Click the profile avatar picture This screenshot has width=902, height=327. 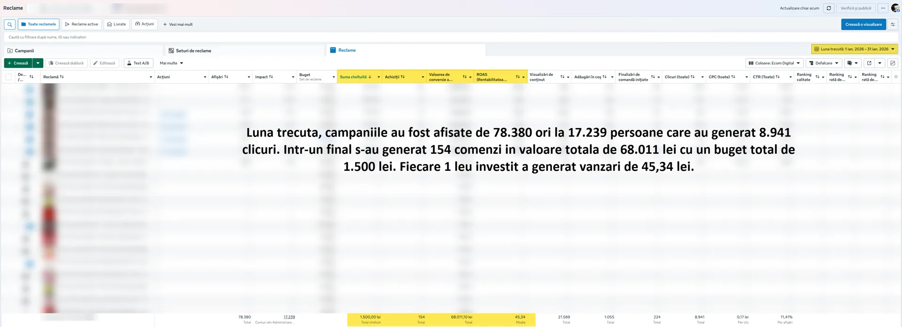coord(895,8)
